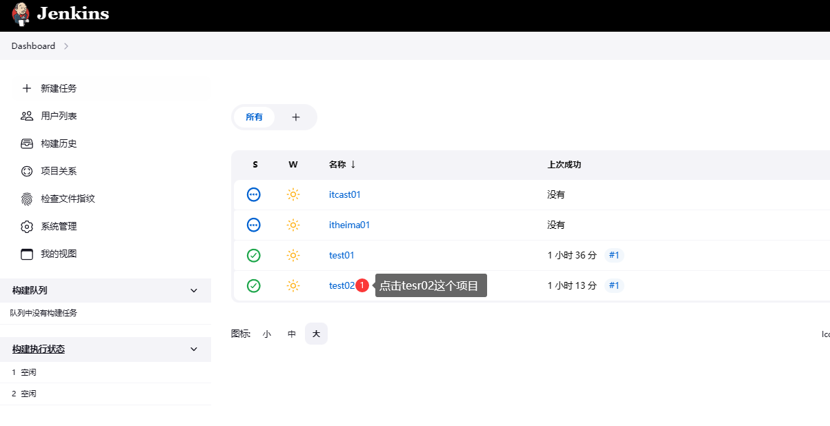Image resolution: width=830 pixels, height=426 pixels.
Task: Click the plus icon for 新建任务
Action: pos(27,88)
